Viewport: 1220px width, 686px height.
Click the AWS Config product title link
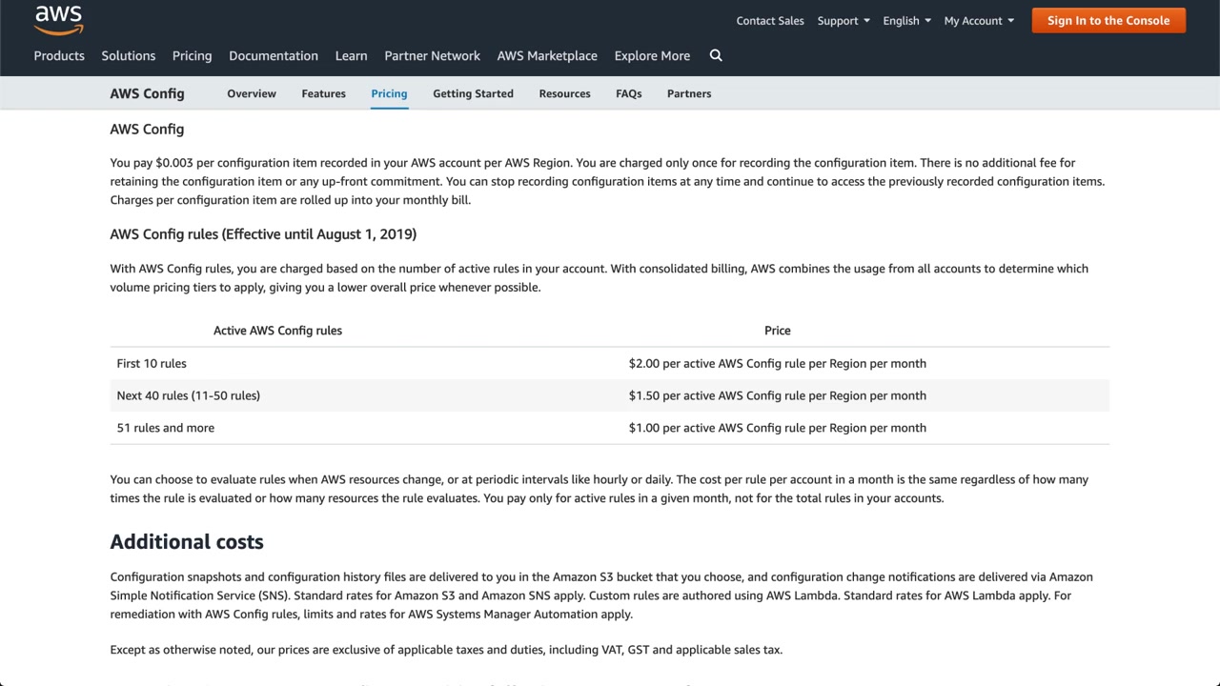[148, 93]
